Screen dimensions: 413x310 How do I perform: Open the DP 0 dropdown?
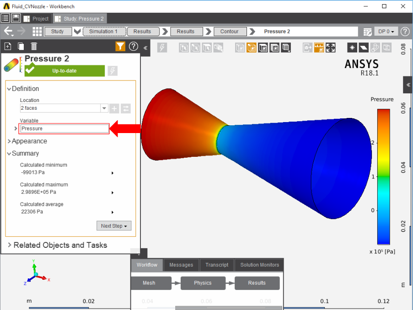pyautogui.click(x=386, y=32)
